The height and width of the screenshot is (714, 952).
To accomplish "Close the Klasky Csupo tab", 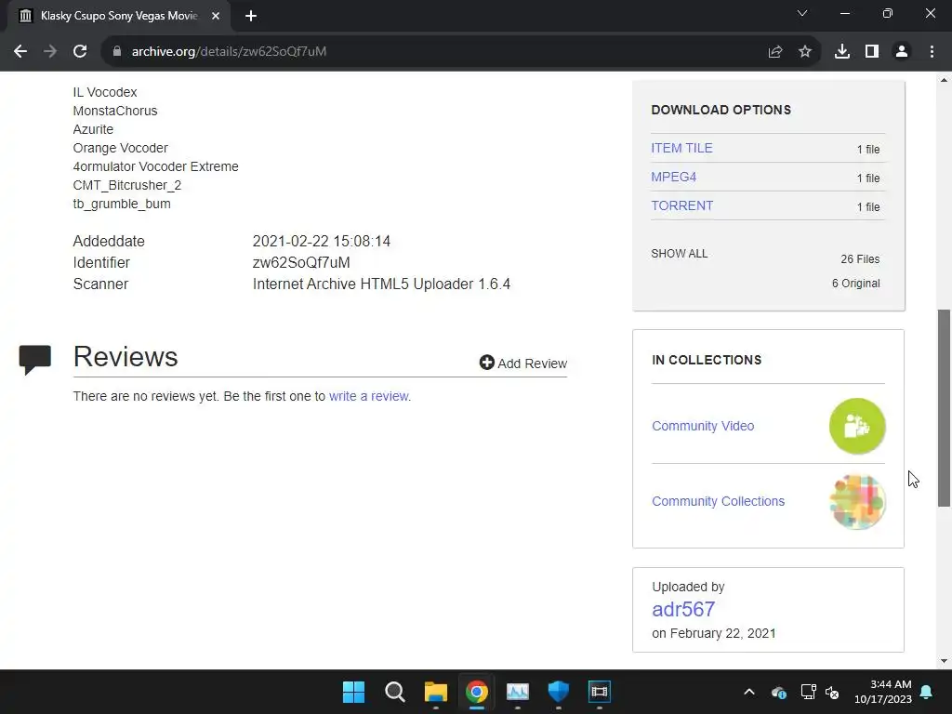I will pos(216,16).
